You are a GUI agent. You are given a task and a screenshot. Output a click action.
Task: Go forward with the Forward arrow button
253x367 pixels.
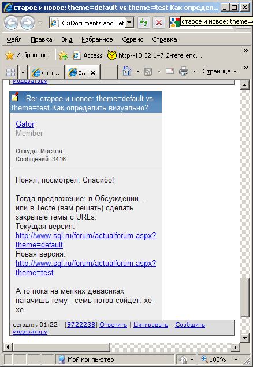point(27,23)
